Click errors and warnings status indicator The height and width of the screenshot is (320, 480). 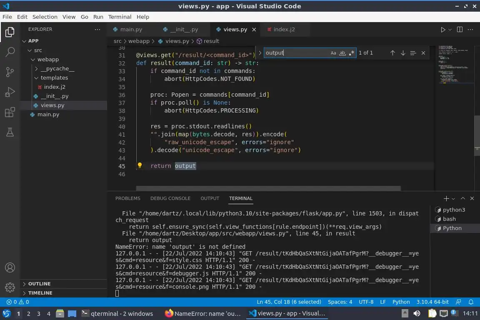[18, 302]
